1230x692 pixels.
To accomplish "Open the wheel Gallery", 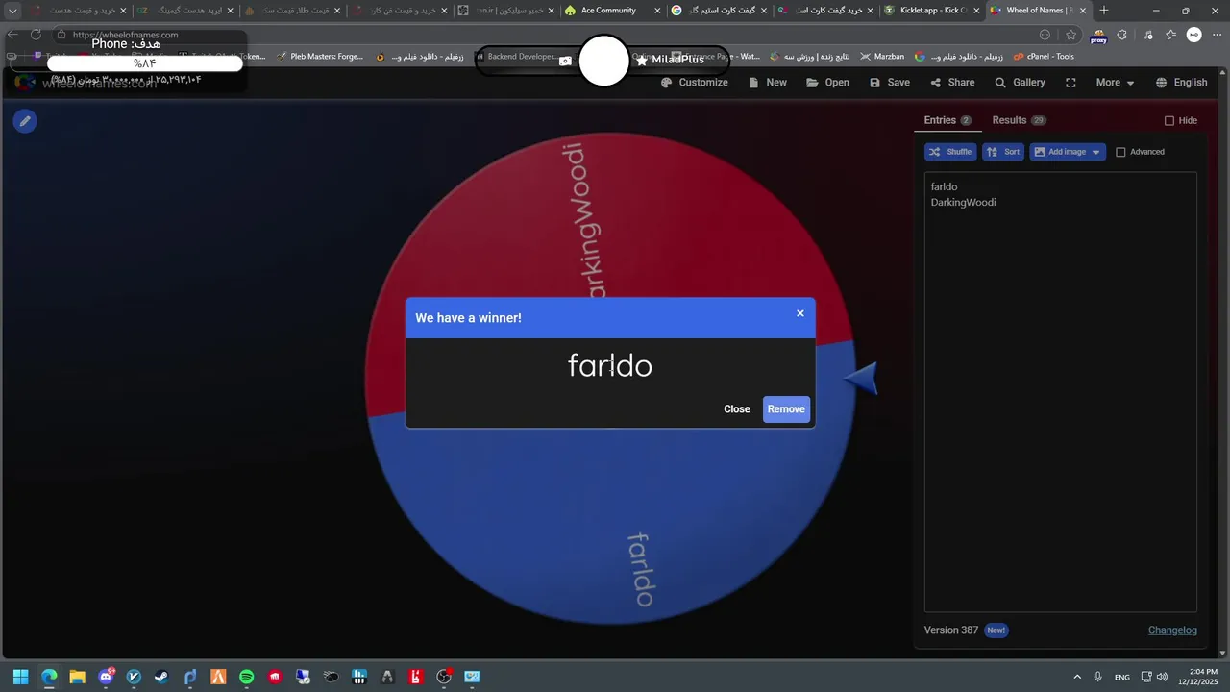I will (x=1020, y=83).
